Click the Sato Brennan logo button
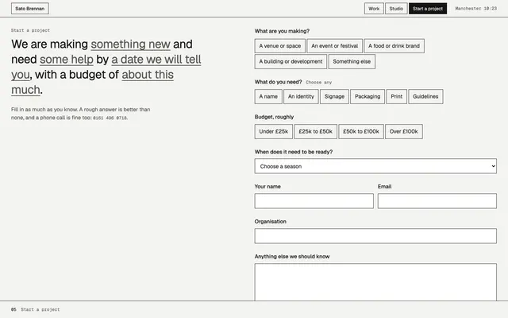 point(30,9)
